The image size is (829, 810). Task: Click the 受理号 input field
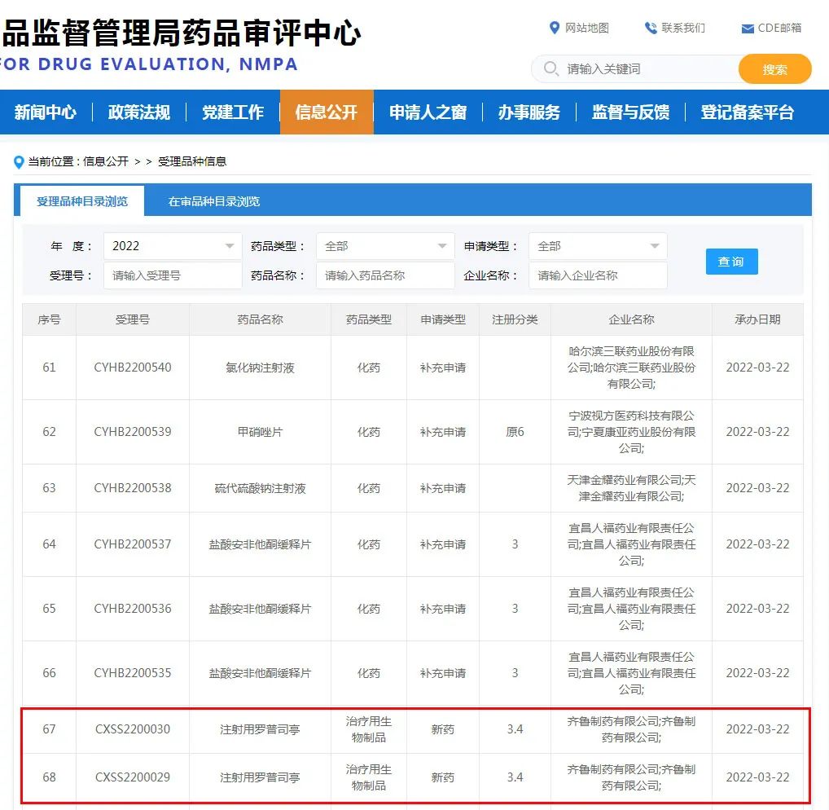pos(173,275)
